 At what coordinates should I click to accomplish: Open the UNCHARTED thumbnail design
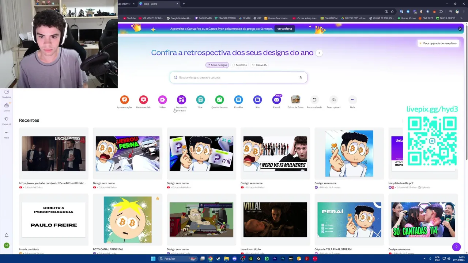pyautogui.click(x=54, y=154)
